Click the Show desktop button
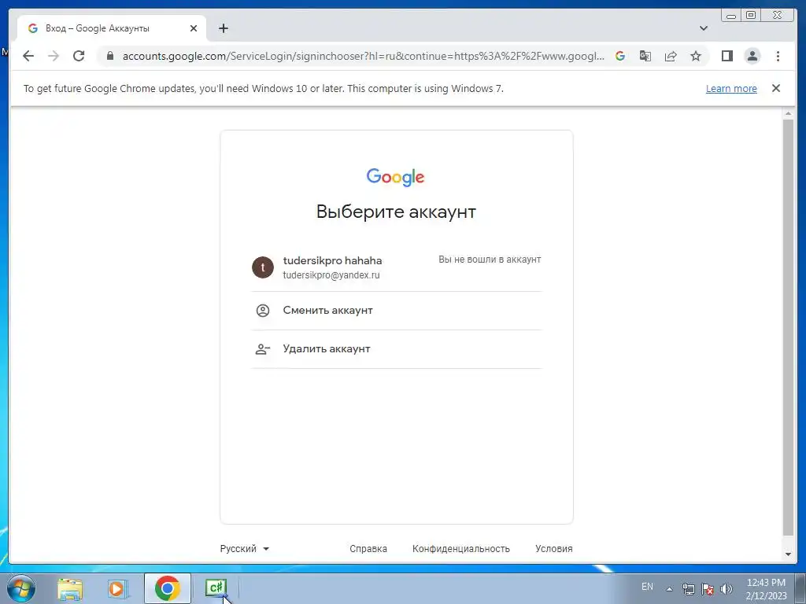This screenshot has height=604, width=806. point(800,589)
